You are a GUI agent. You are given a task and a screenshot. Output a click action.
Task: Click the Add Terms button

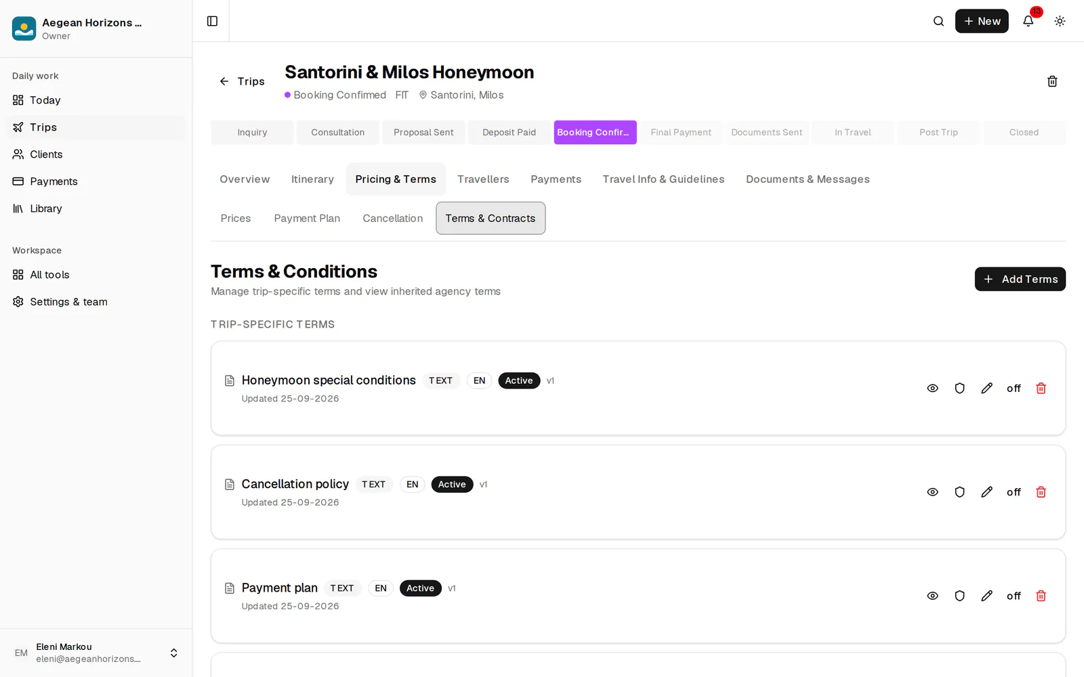click(1020, 279)
